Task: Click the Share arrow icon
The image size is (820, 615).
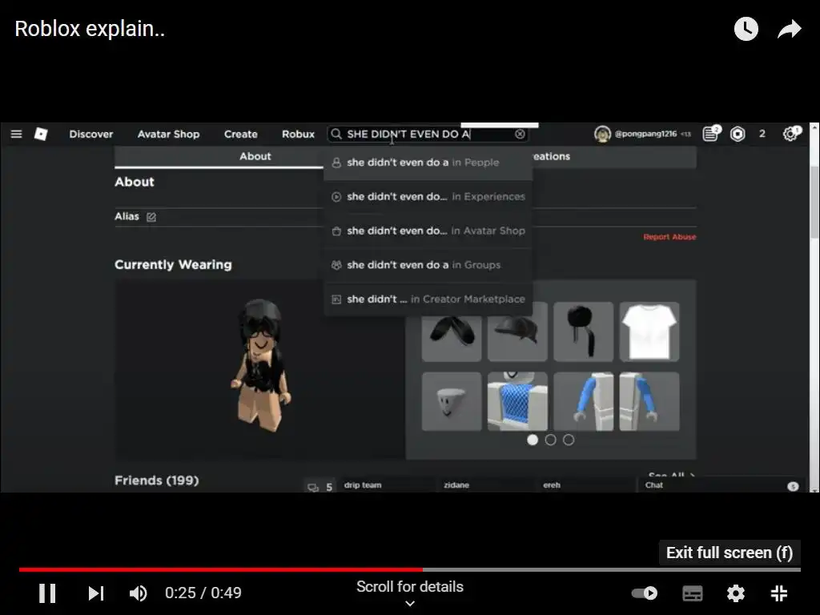Action: coord(789,30)
